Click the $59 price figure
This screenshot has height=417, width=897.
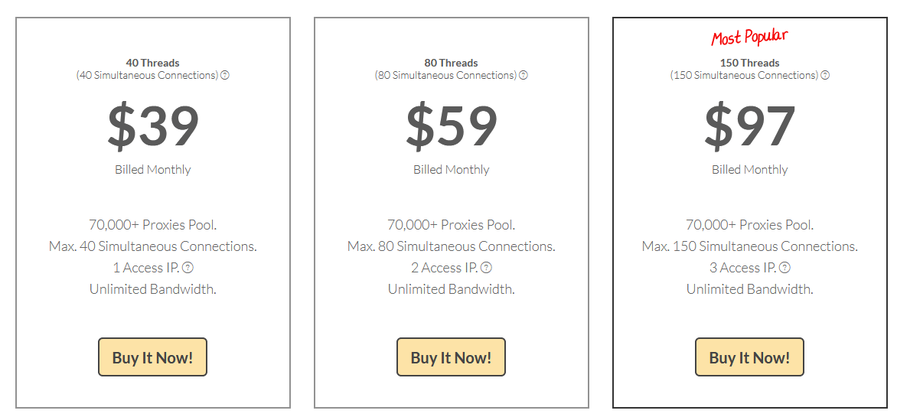click(452, 125)
